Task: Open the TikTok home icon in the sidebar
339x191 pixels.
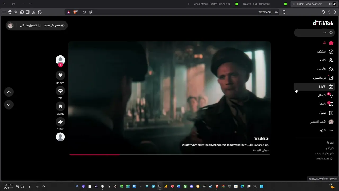Action: [x=331, y=43]
